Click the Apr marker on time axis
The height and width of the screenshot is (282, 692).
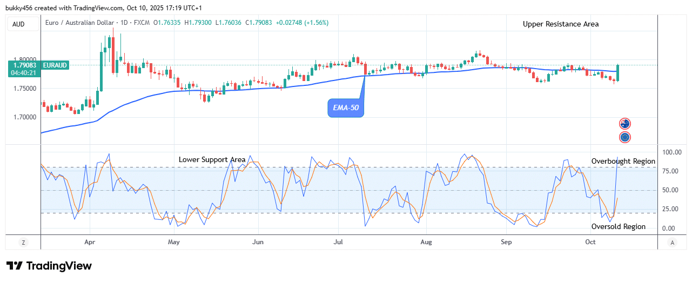pyautogui.click(x=90, y=243)
